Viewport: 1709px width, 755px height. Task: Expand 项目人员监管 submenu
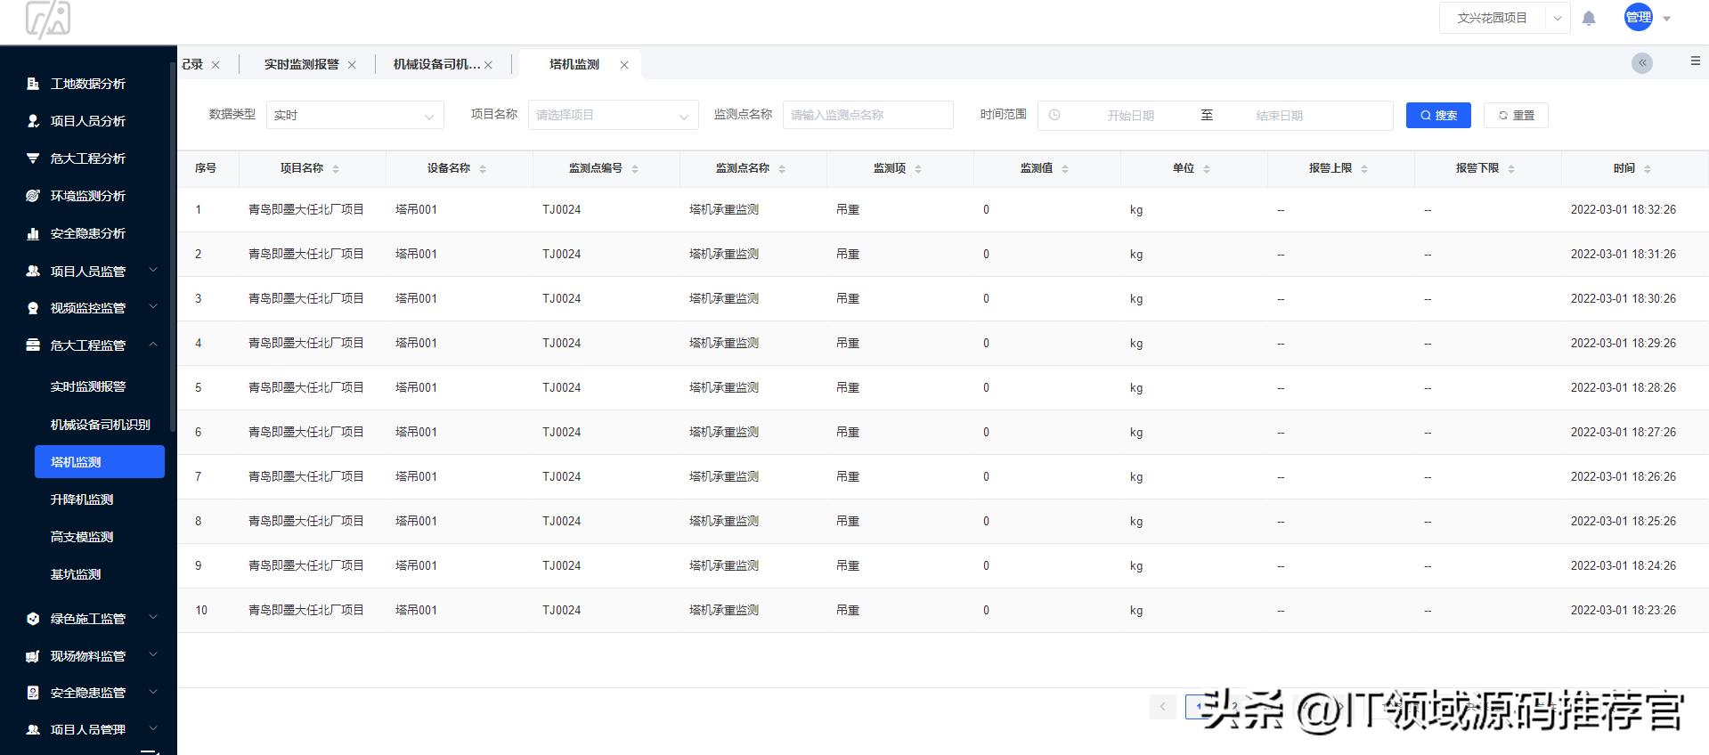click(153, 270)
